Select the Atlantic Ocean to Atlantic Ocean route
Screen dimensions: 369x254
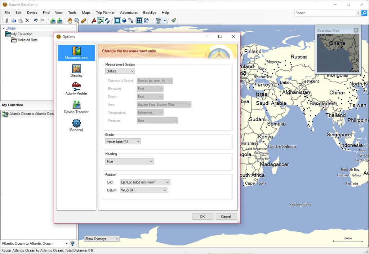click(x=28, y=114)
